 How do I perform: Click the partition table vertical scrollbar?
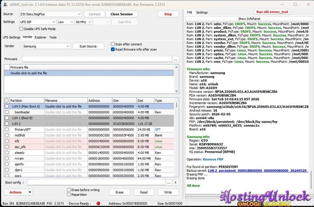point(176,105)
